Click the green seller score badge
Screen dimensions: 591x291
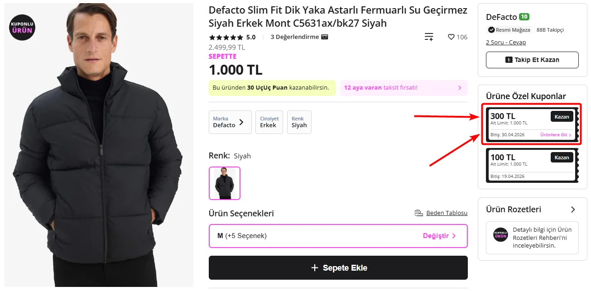[x=524, y=17]
